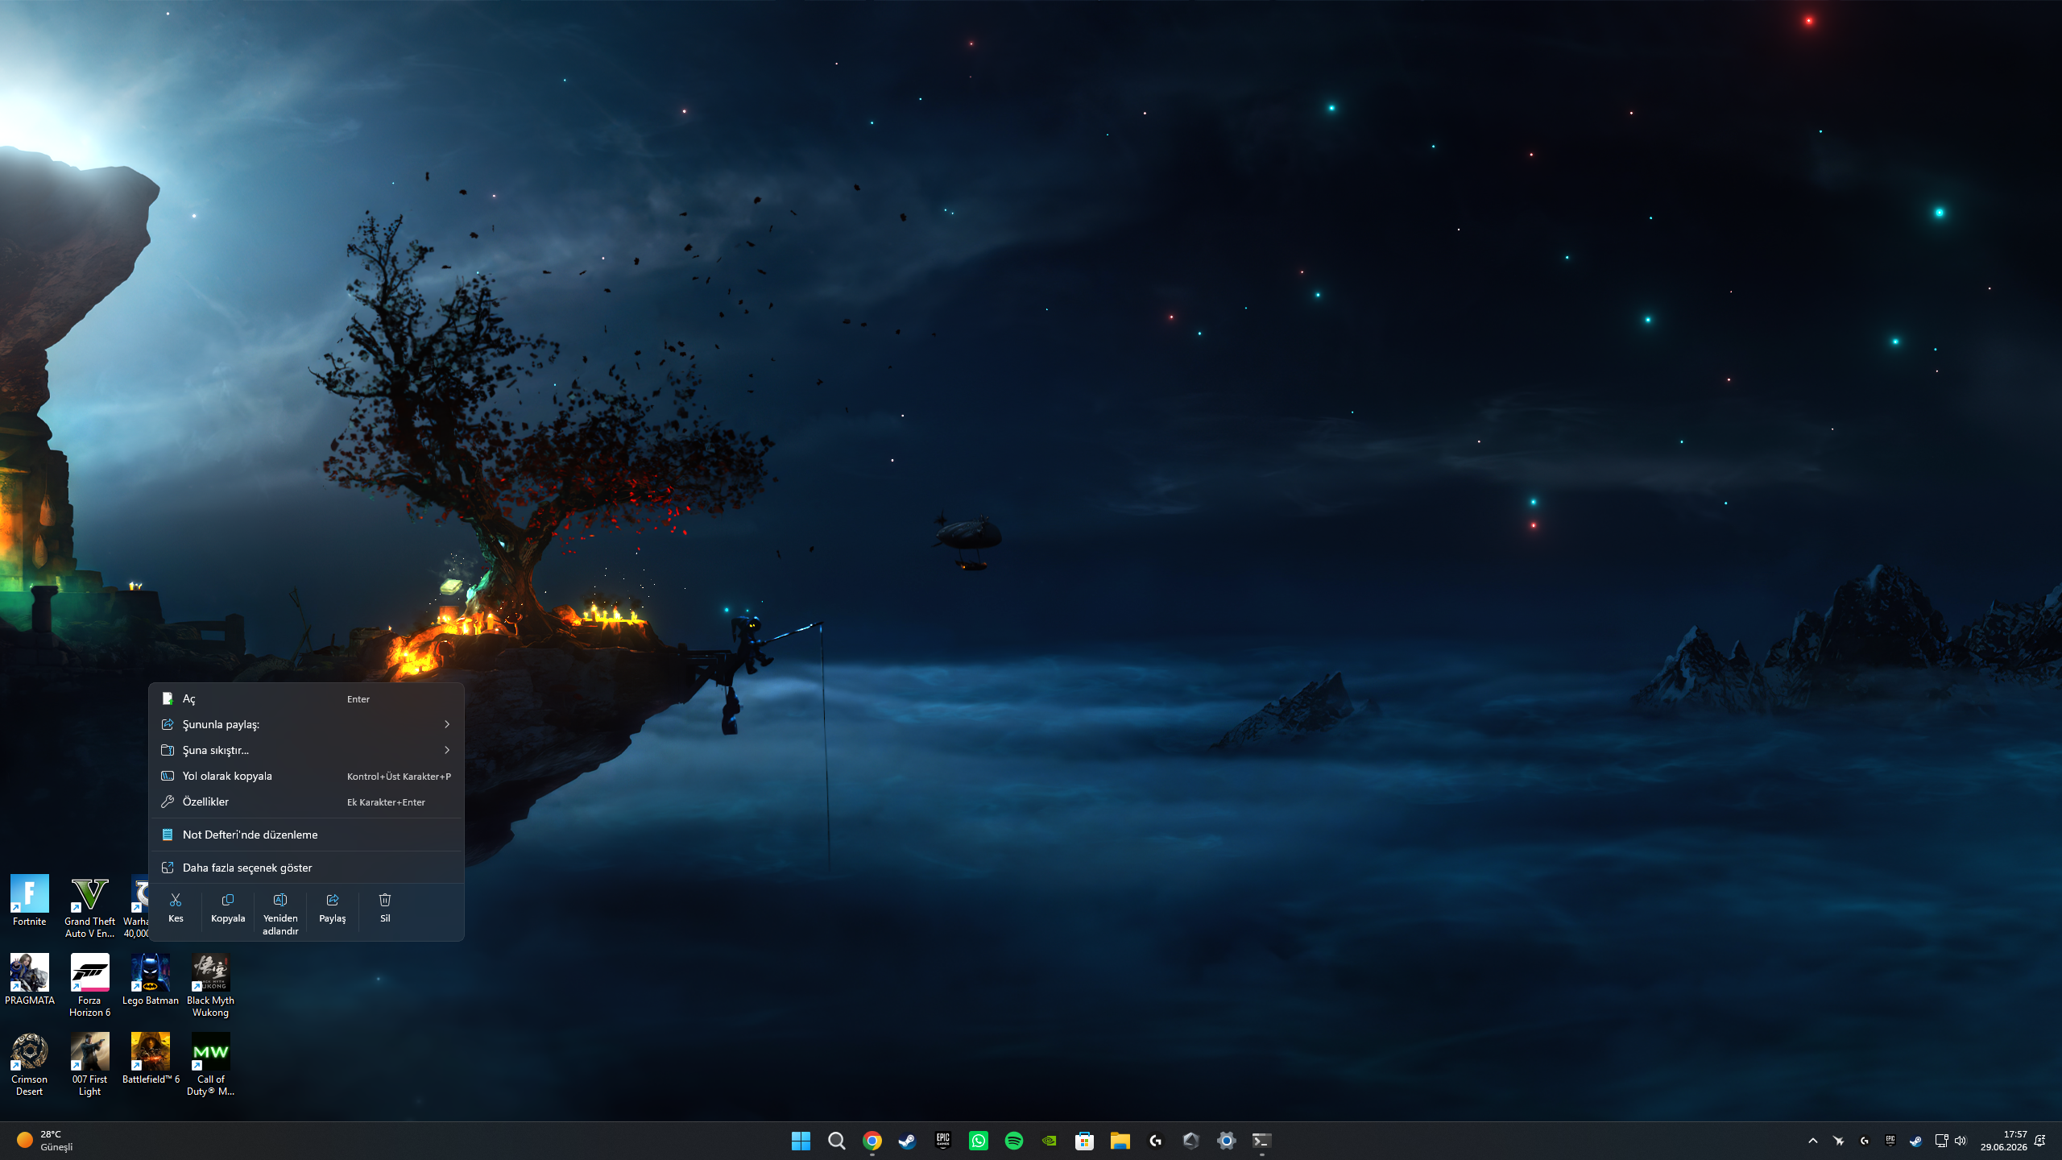The width and height of the screenshot is (2062, 1160).
Task: Click the Epic Games tray icon
Action: pos(1890,1141)
